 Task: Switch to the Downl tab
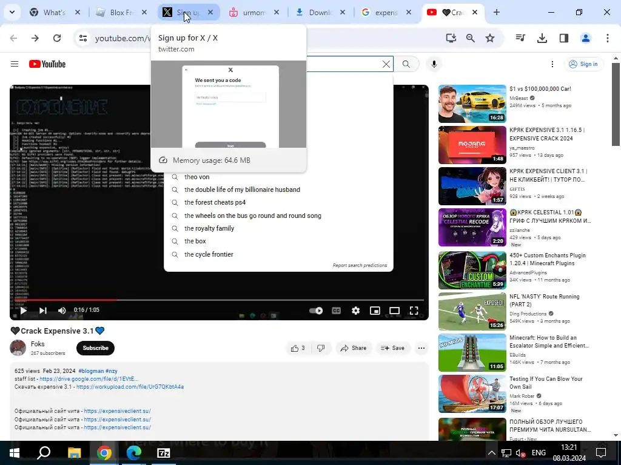320,12
